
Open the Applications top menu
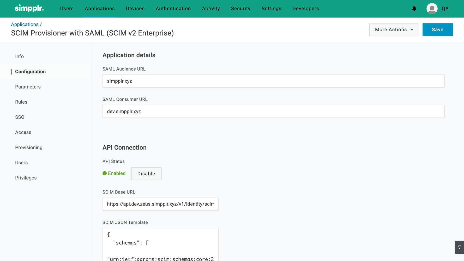tap(100, 9)
